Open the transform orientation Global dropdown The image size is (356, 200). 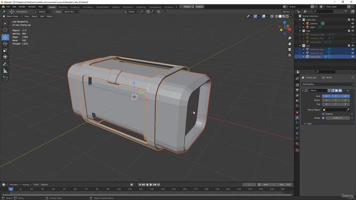click(x=131, y=12)
